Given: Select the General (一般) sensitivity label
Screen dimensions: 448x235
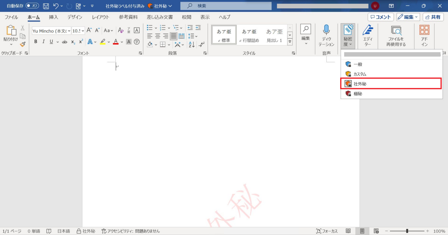Looking at the screenshot, I should [x=392, y=64].
